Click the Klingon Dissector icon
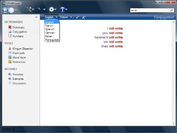The width and height of the screenshot is (177, 133). (10, 48)
